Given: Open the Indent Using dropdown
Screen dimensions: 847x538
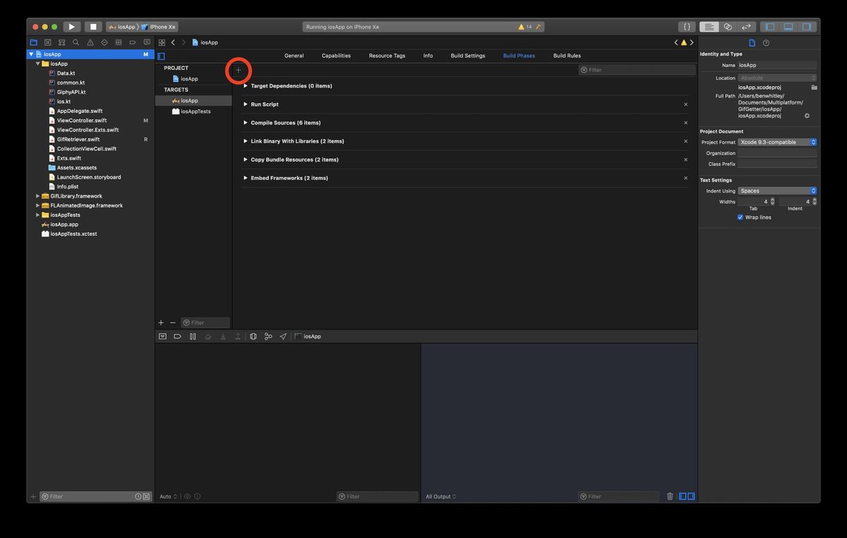Looking at the screenshot, I should coord(777,191).
